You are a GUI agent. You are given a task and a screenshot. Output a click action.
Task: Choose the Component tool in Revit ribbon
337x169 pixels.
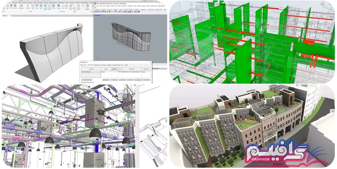click(21, 7)
